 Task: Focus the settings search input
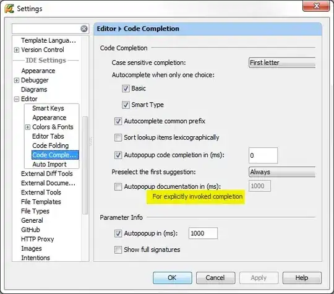coord(46,28)
